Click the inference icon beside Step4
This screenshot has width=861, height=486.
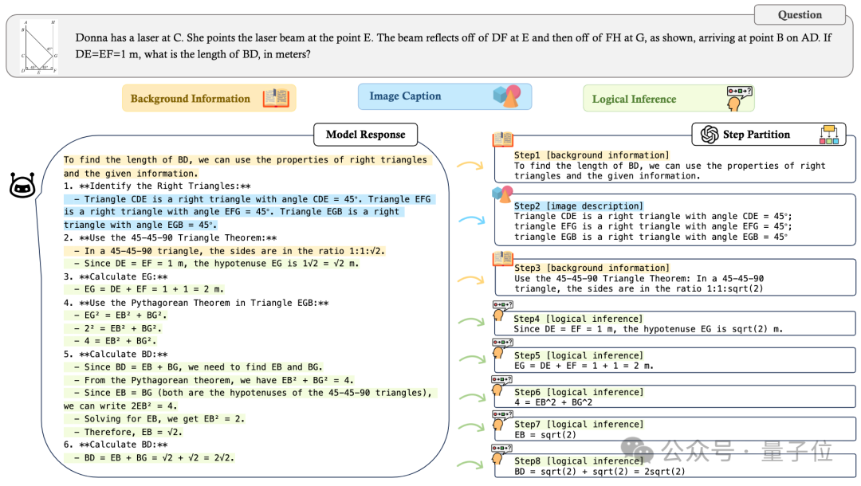501,311
